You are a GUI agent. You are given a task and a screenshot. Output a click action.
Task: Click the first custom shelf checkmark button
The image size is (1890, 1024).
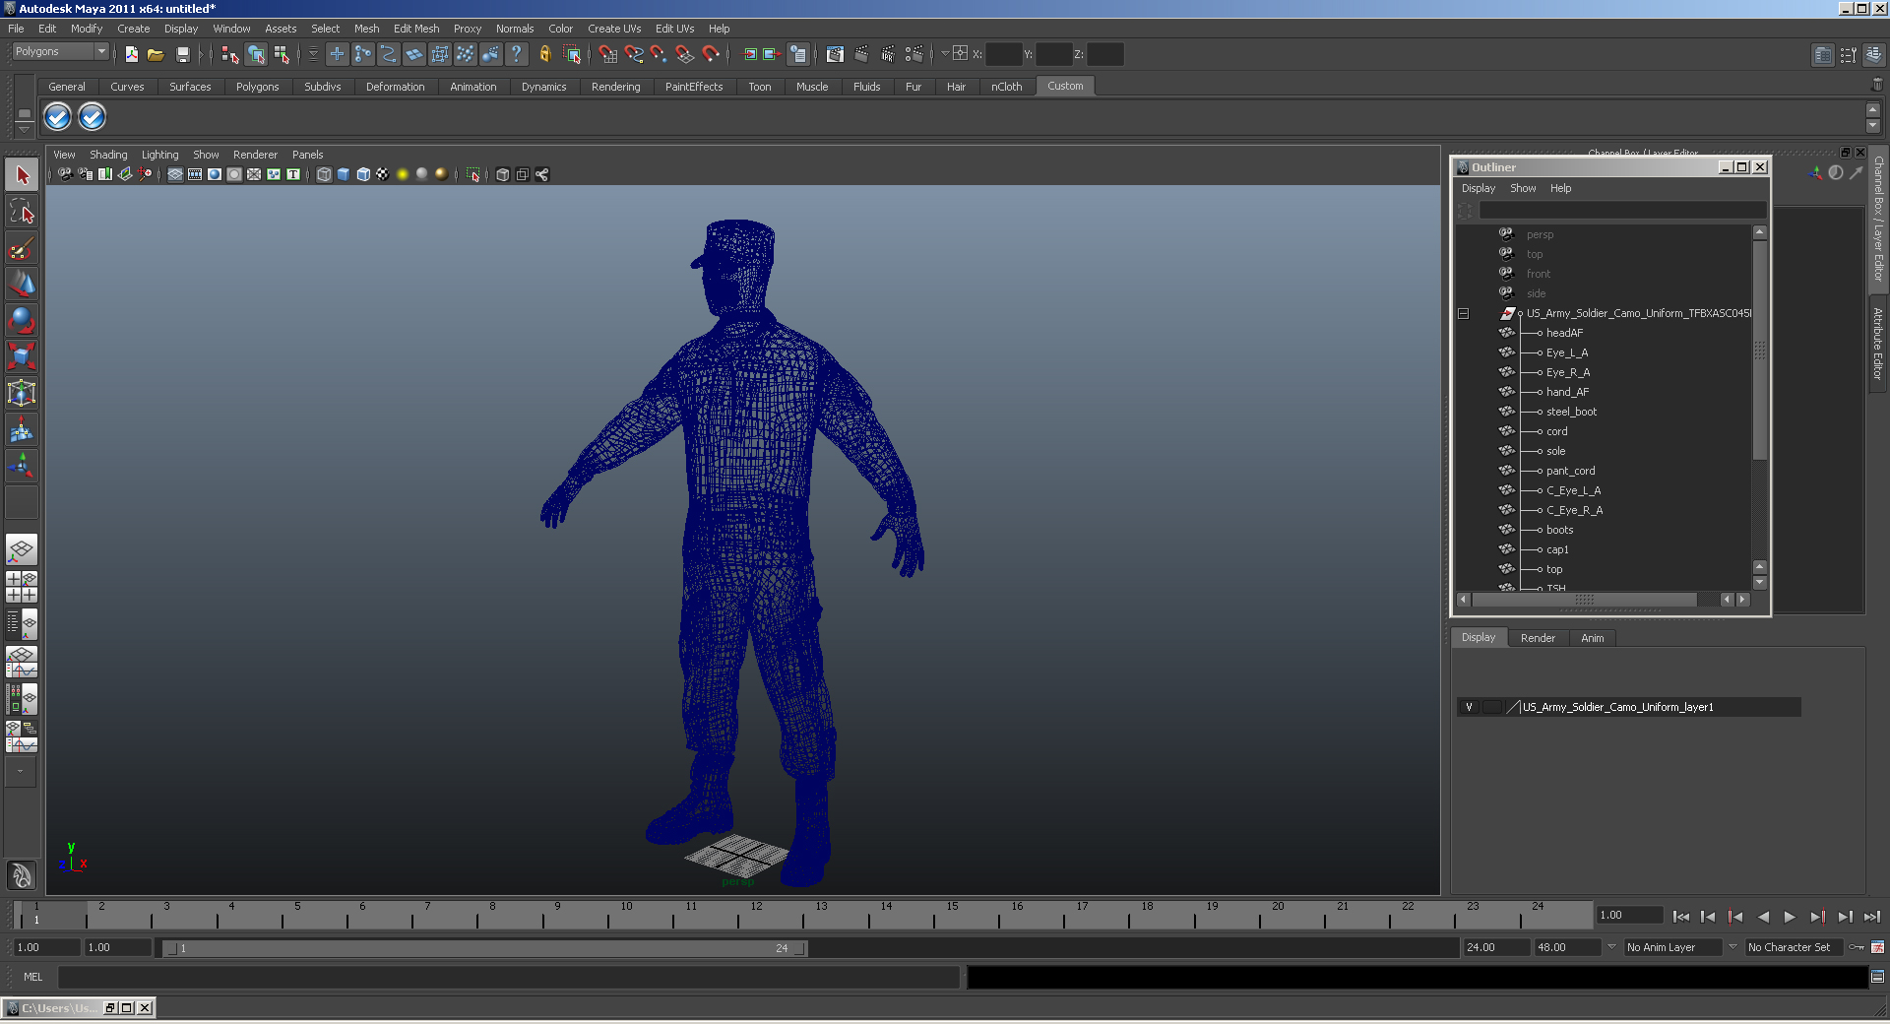coord(57,117)
